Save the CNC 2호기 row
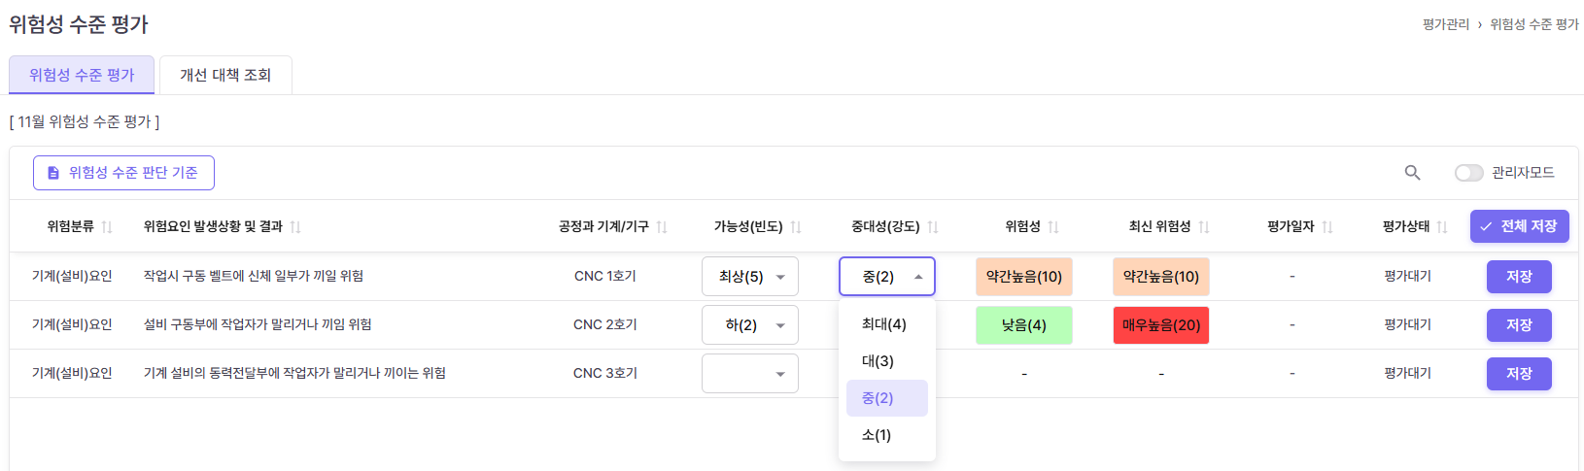Image resolution: width=1584 pixels, height=471 pixels. 1519,325
